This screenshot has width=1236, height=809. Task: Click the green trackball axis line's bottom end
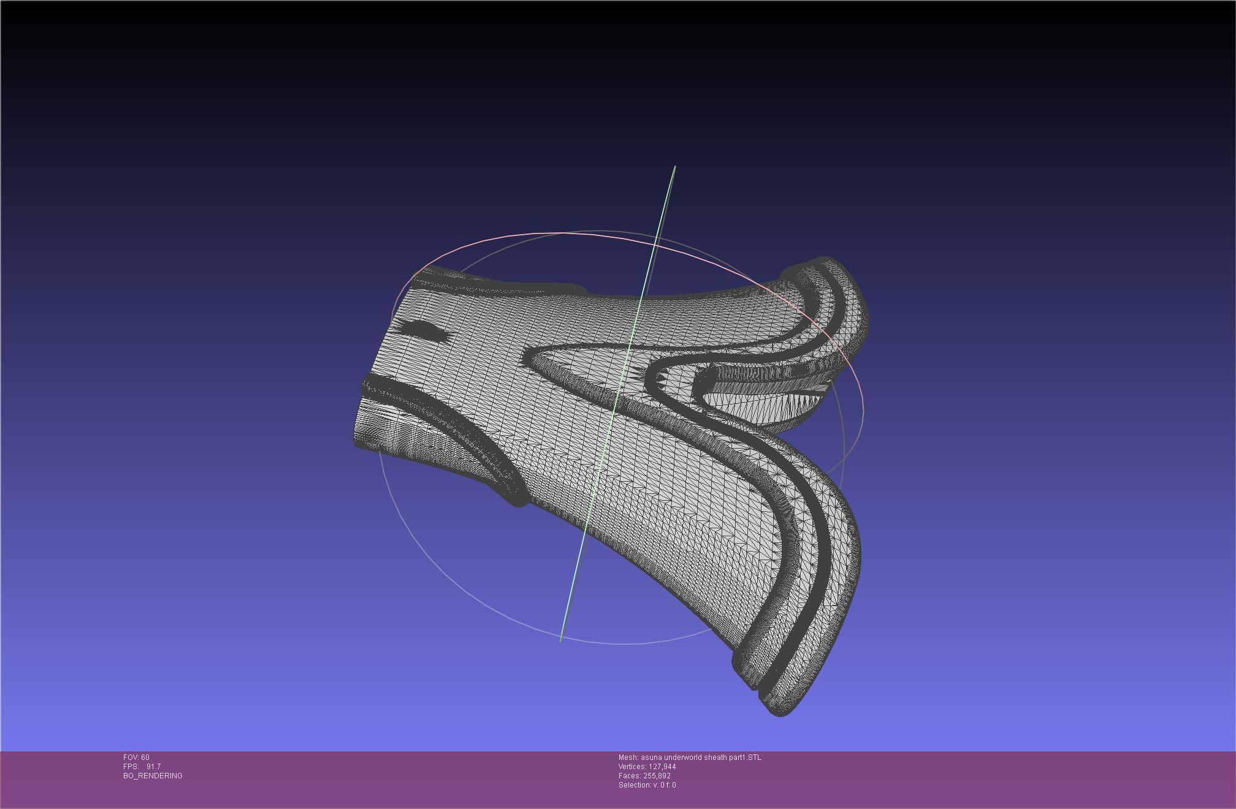pos(561,640)
